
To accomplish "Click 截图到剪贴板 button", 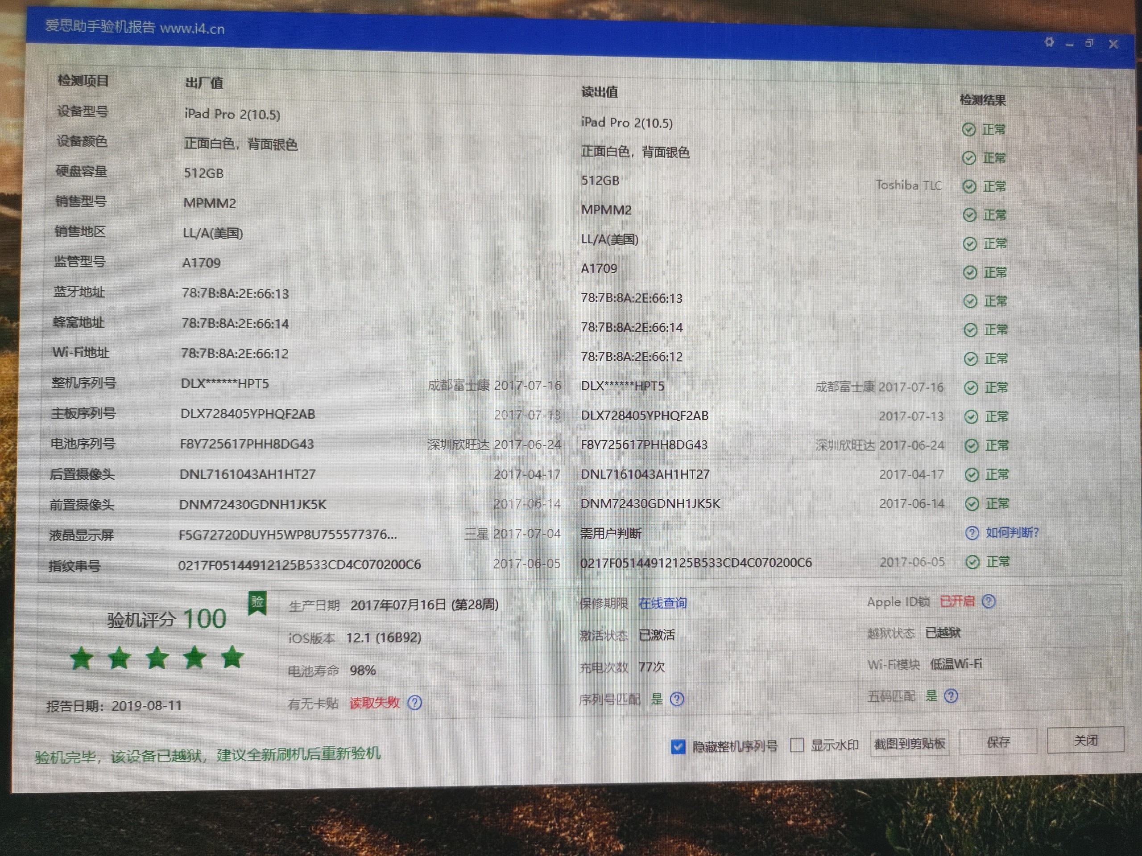I will [x=909, y=744].
